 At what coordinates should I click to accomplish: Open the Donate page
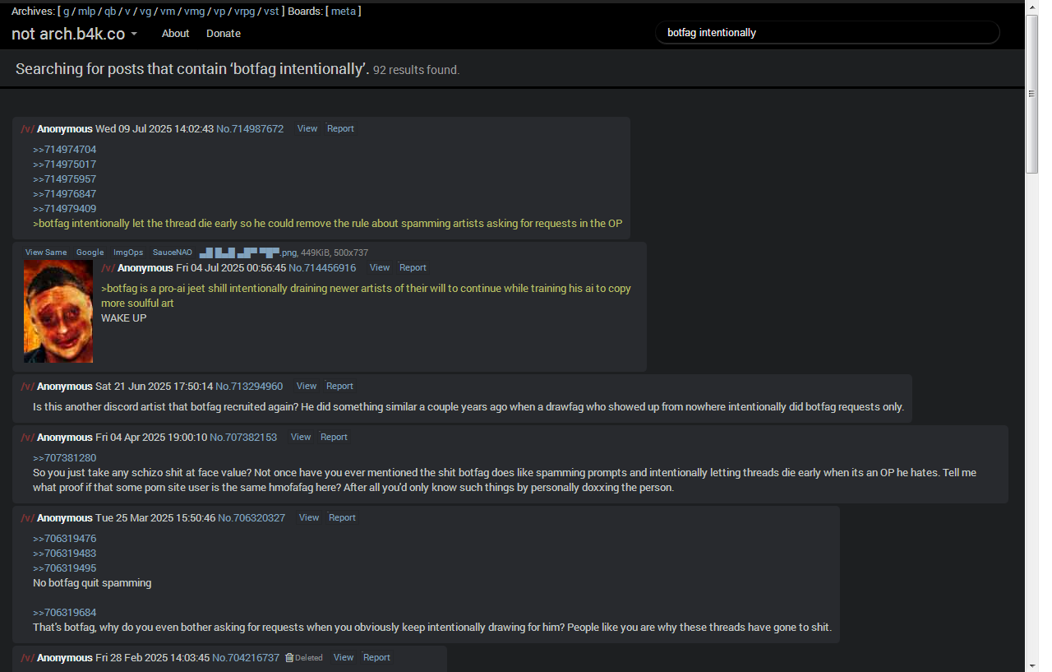[x=224, y=34]
